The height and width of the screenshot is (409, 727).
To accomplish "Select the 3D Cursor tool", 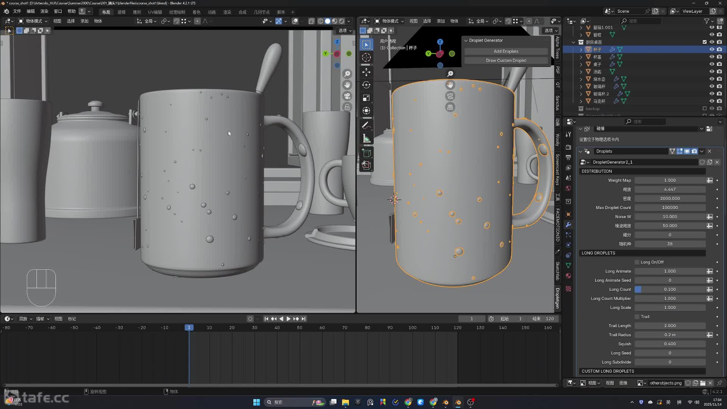I will (x=366, y=58).
